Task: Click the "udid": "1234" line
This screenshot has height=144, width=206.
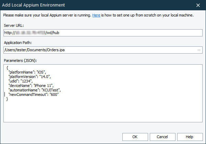Action: (x=21, y=81)
